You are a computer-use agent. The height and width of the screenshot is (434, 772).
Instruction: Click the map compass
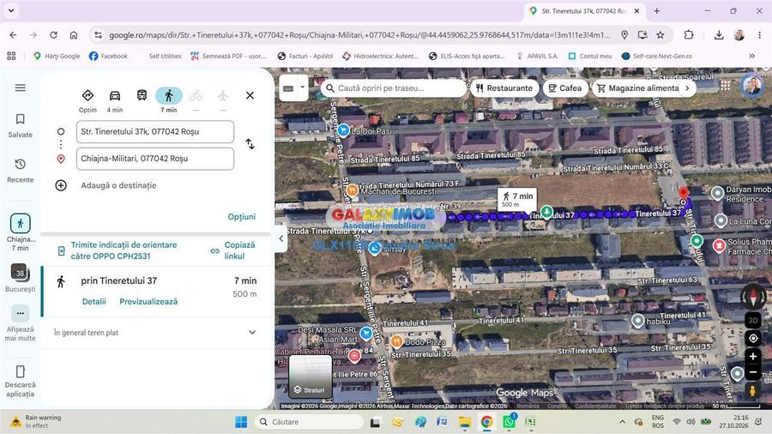point(753,297)
